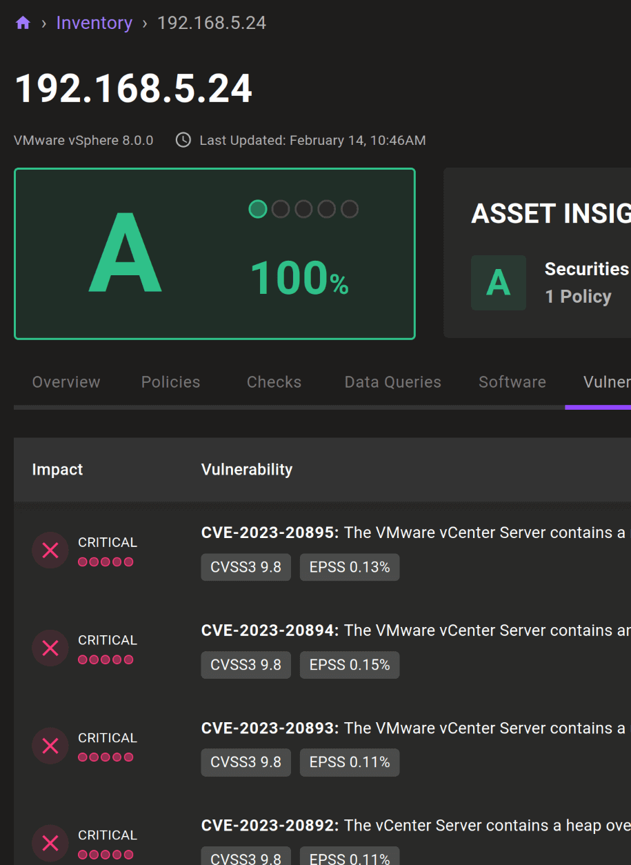
Task: Open the Software tab
Action: (x=512, y=381)
